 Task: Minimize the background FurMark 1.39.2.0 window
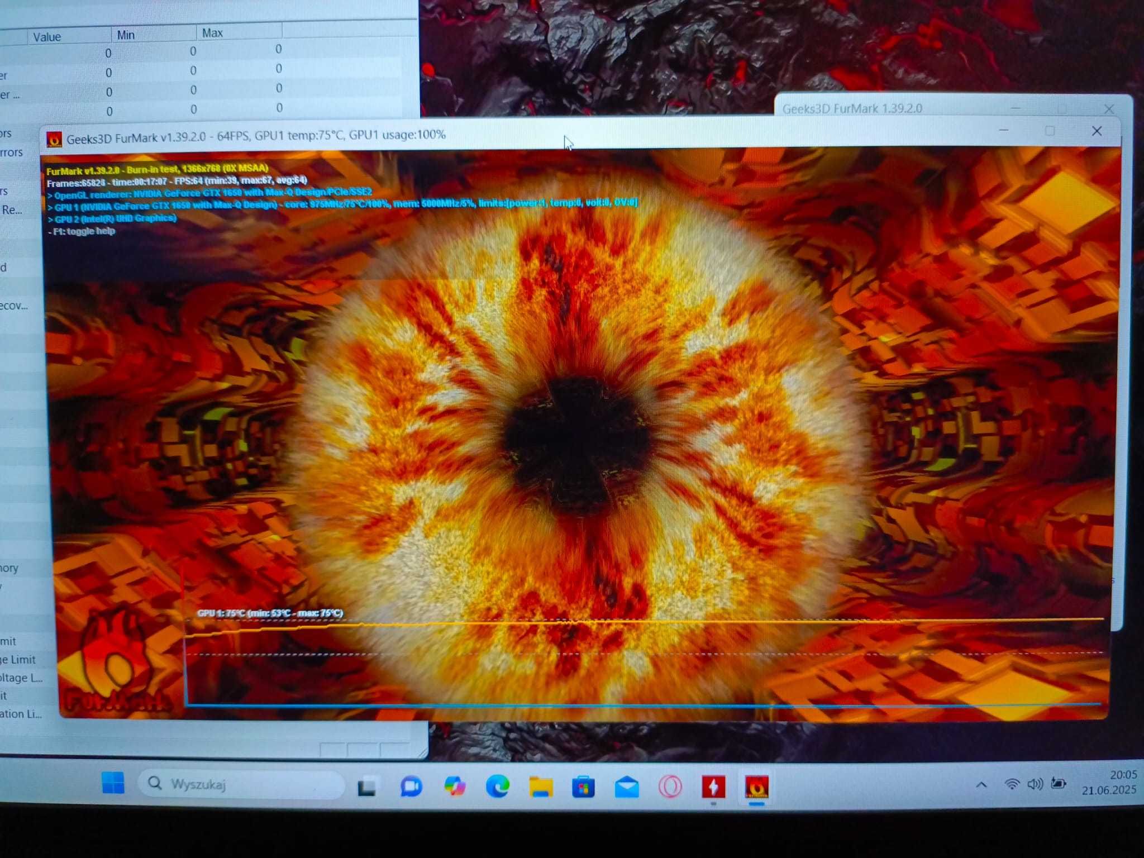1016,108
